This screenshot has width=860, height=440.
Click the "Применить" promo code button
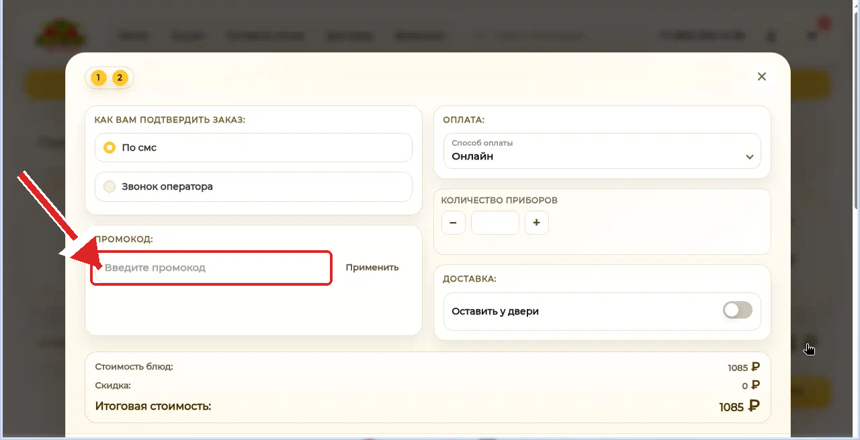coord(372,268)
